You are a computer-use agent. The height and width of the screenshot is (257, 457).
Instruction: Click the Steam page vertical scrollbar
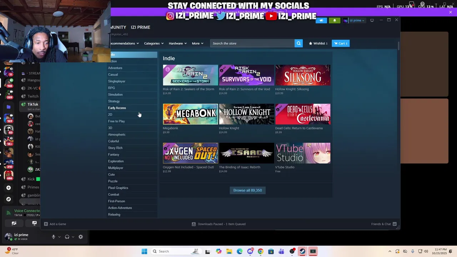[398, 46]
